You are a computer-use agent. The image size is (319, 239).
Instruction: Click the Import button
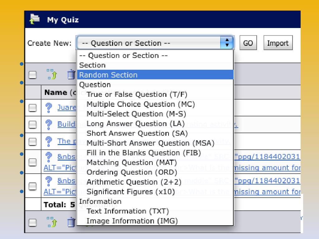[278, 43]
